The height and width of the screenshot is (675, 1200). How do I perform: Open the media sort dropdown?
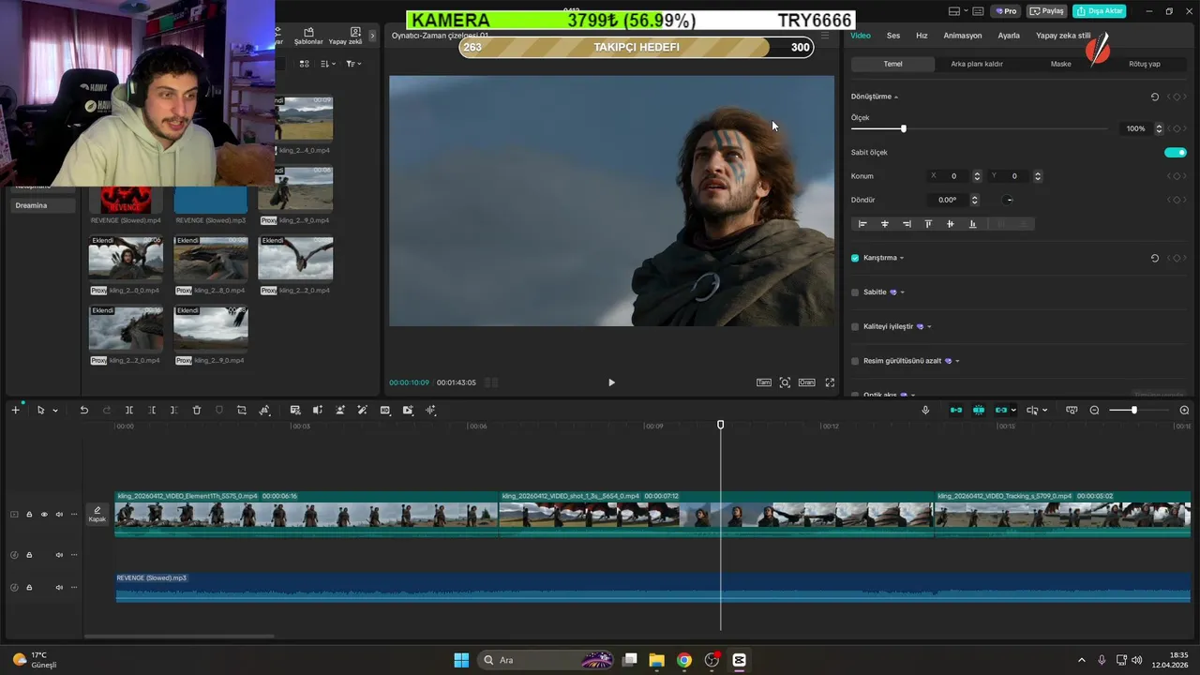(x=328, y=64)
